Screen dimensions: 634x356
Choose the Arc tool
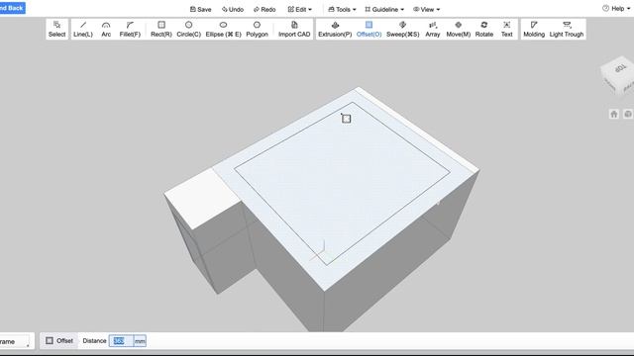pos(106,29)
